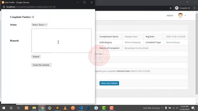
Task: Click the General Query complaint type value
Action: (x=173, y=43)
